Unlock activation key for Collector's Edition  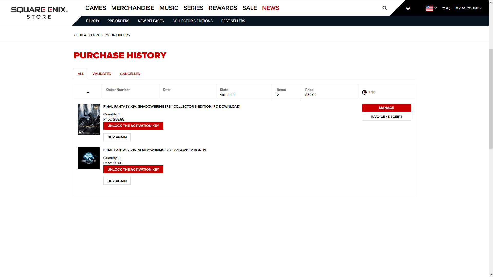(x=133, y=126)
